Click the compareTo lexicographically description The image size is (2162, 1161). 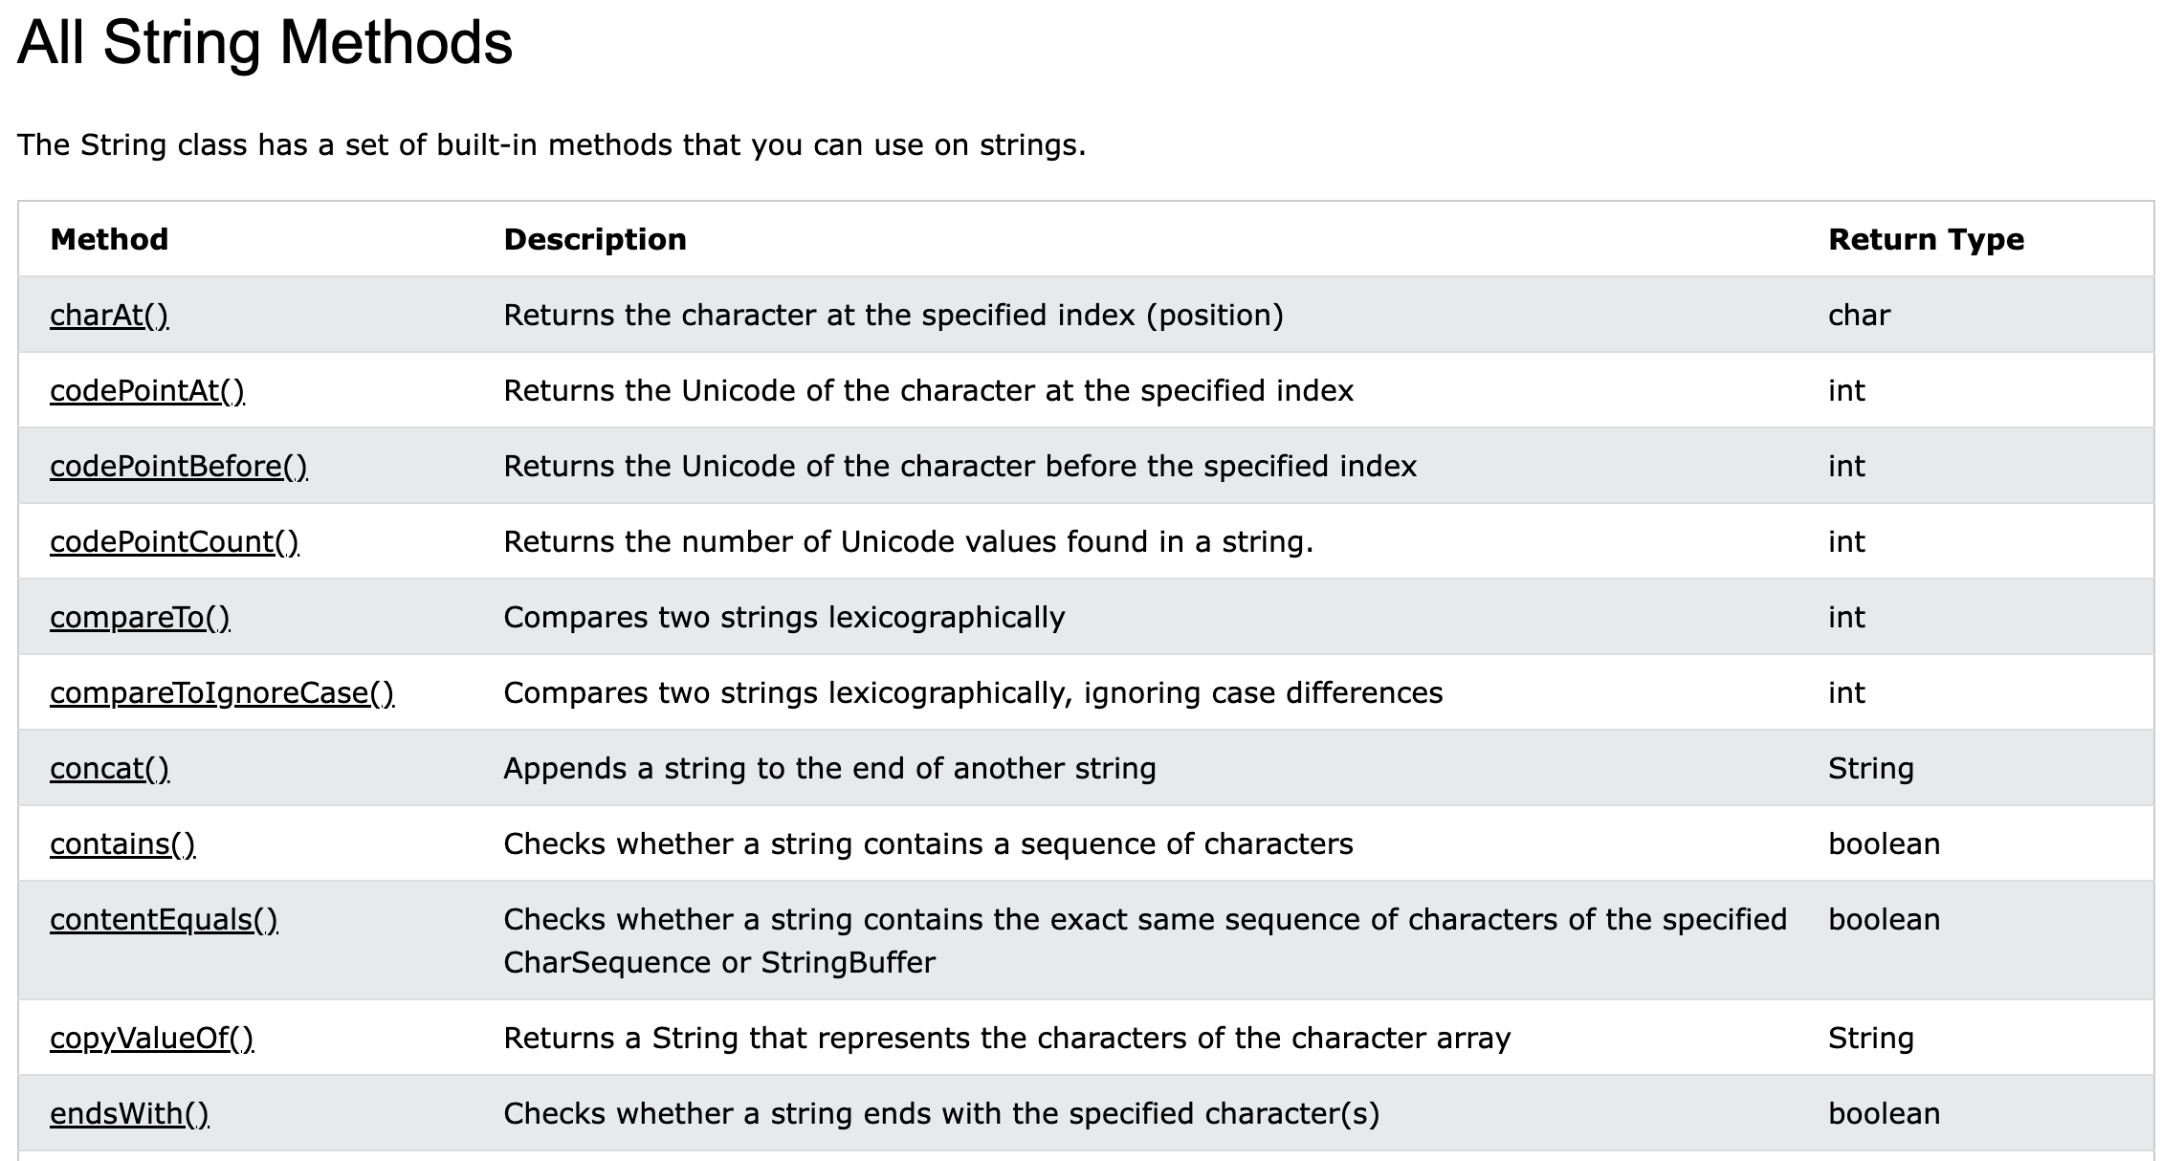[784, 617]
